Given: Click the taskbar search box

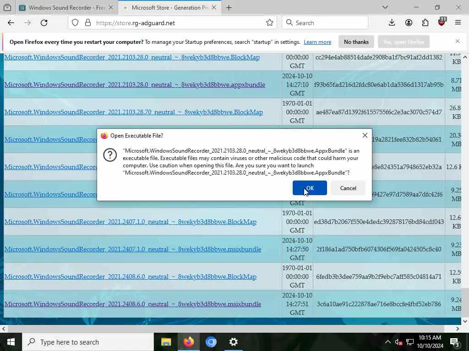Looking at the screenshot, I should click(x=87, y=342).
